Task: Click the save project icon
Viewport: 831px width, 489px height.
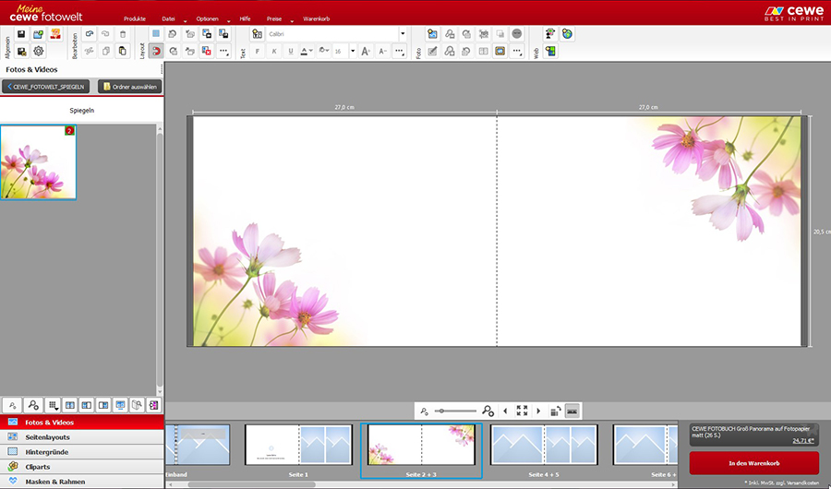Action: pyautogui.click(x=20, y=34)
